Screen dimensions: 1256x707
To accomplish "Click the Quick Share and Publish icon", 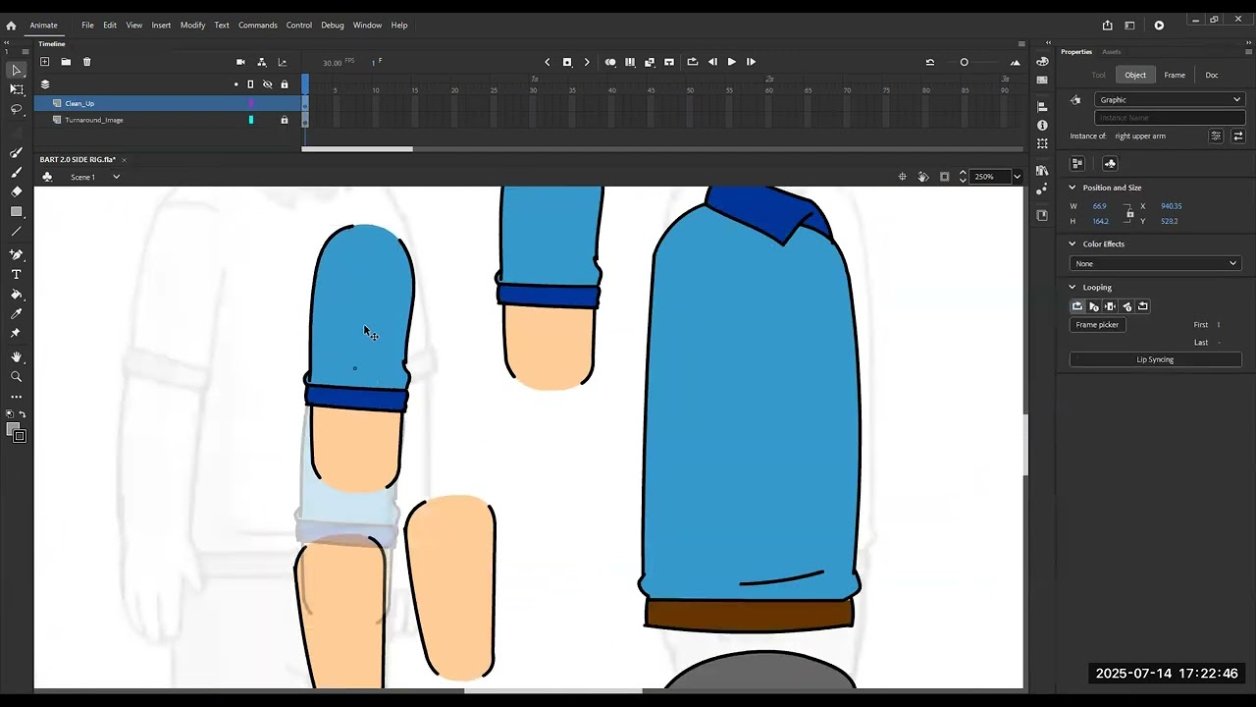I will click(1107, 25).
